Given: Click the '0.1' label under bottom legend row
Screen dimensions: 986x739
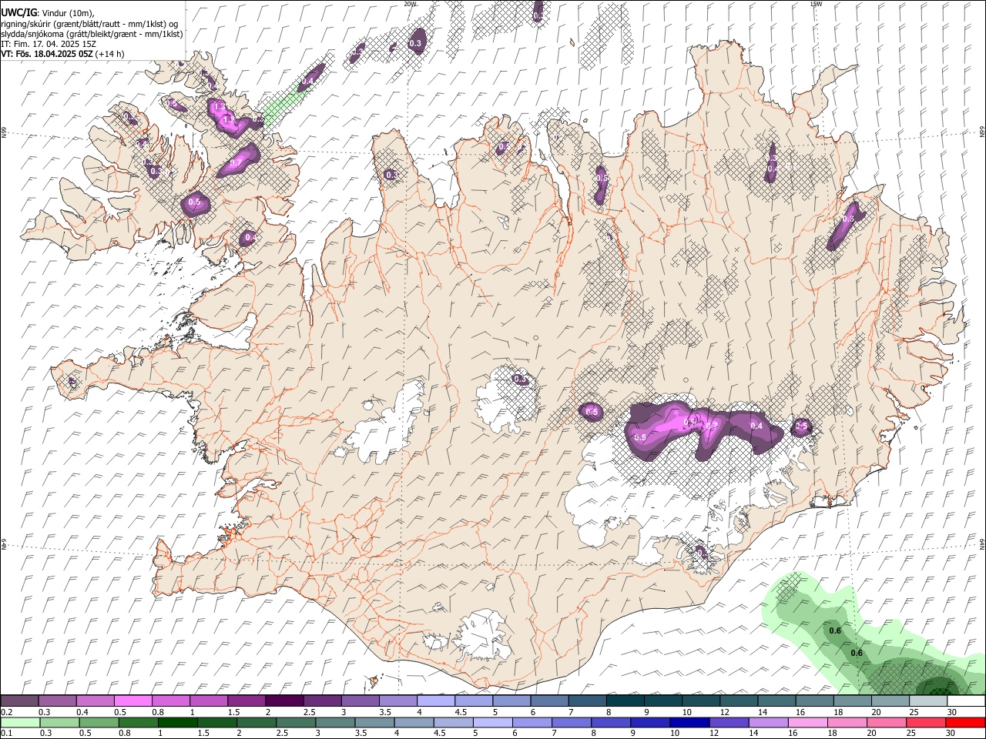Looking at the screenshot, I should point(6,733).
